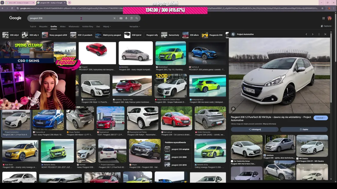Viewport: 337px width, 189px height.
Task: Open preview panel three-dot options
Action: click(319, 34)
